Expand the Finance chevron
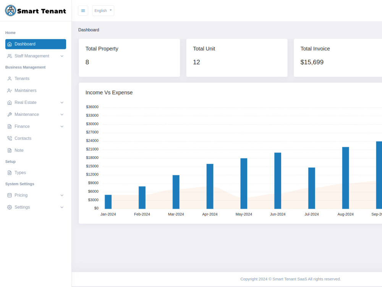382x287 pixels. (x=62, y=126)
